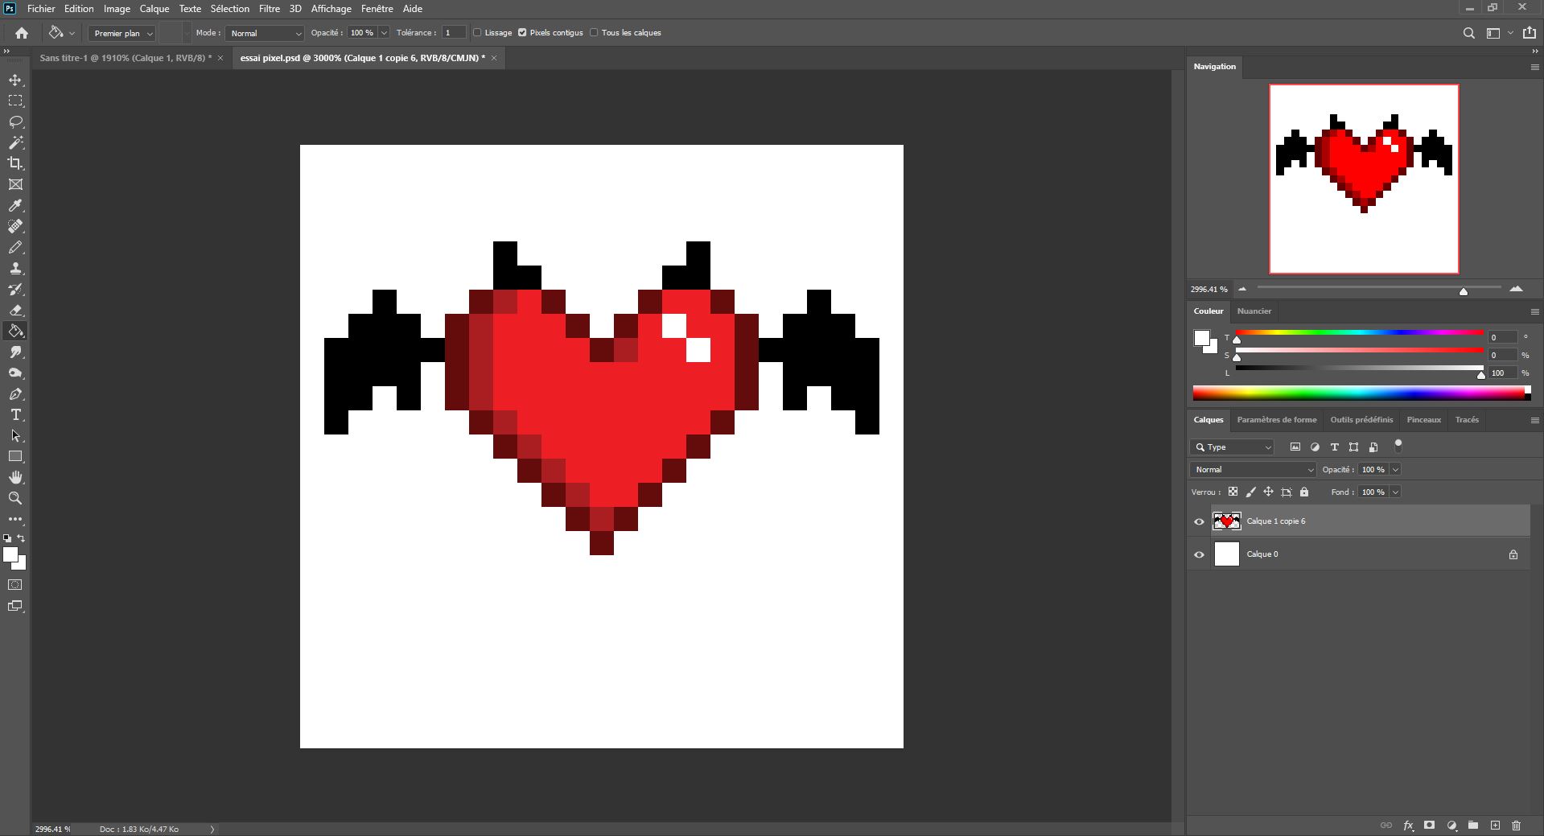Select the Zoom tool

point(15,498)
